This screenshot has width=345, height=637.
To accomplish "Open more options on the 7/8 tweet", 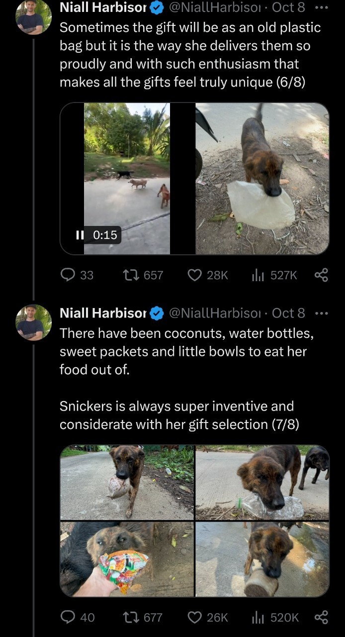I will coord(322,314).
